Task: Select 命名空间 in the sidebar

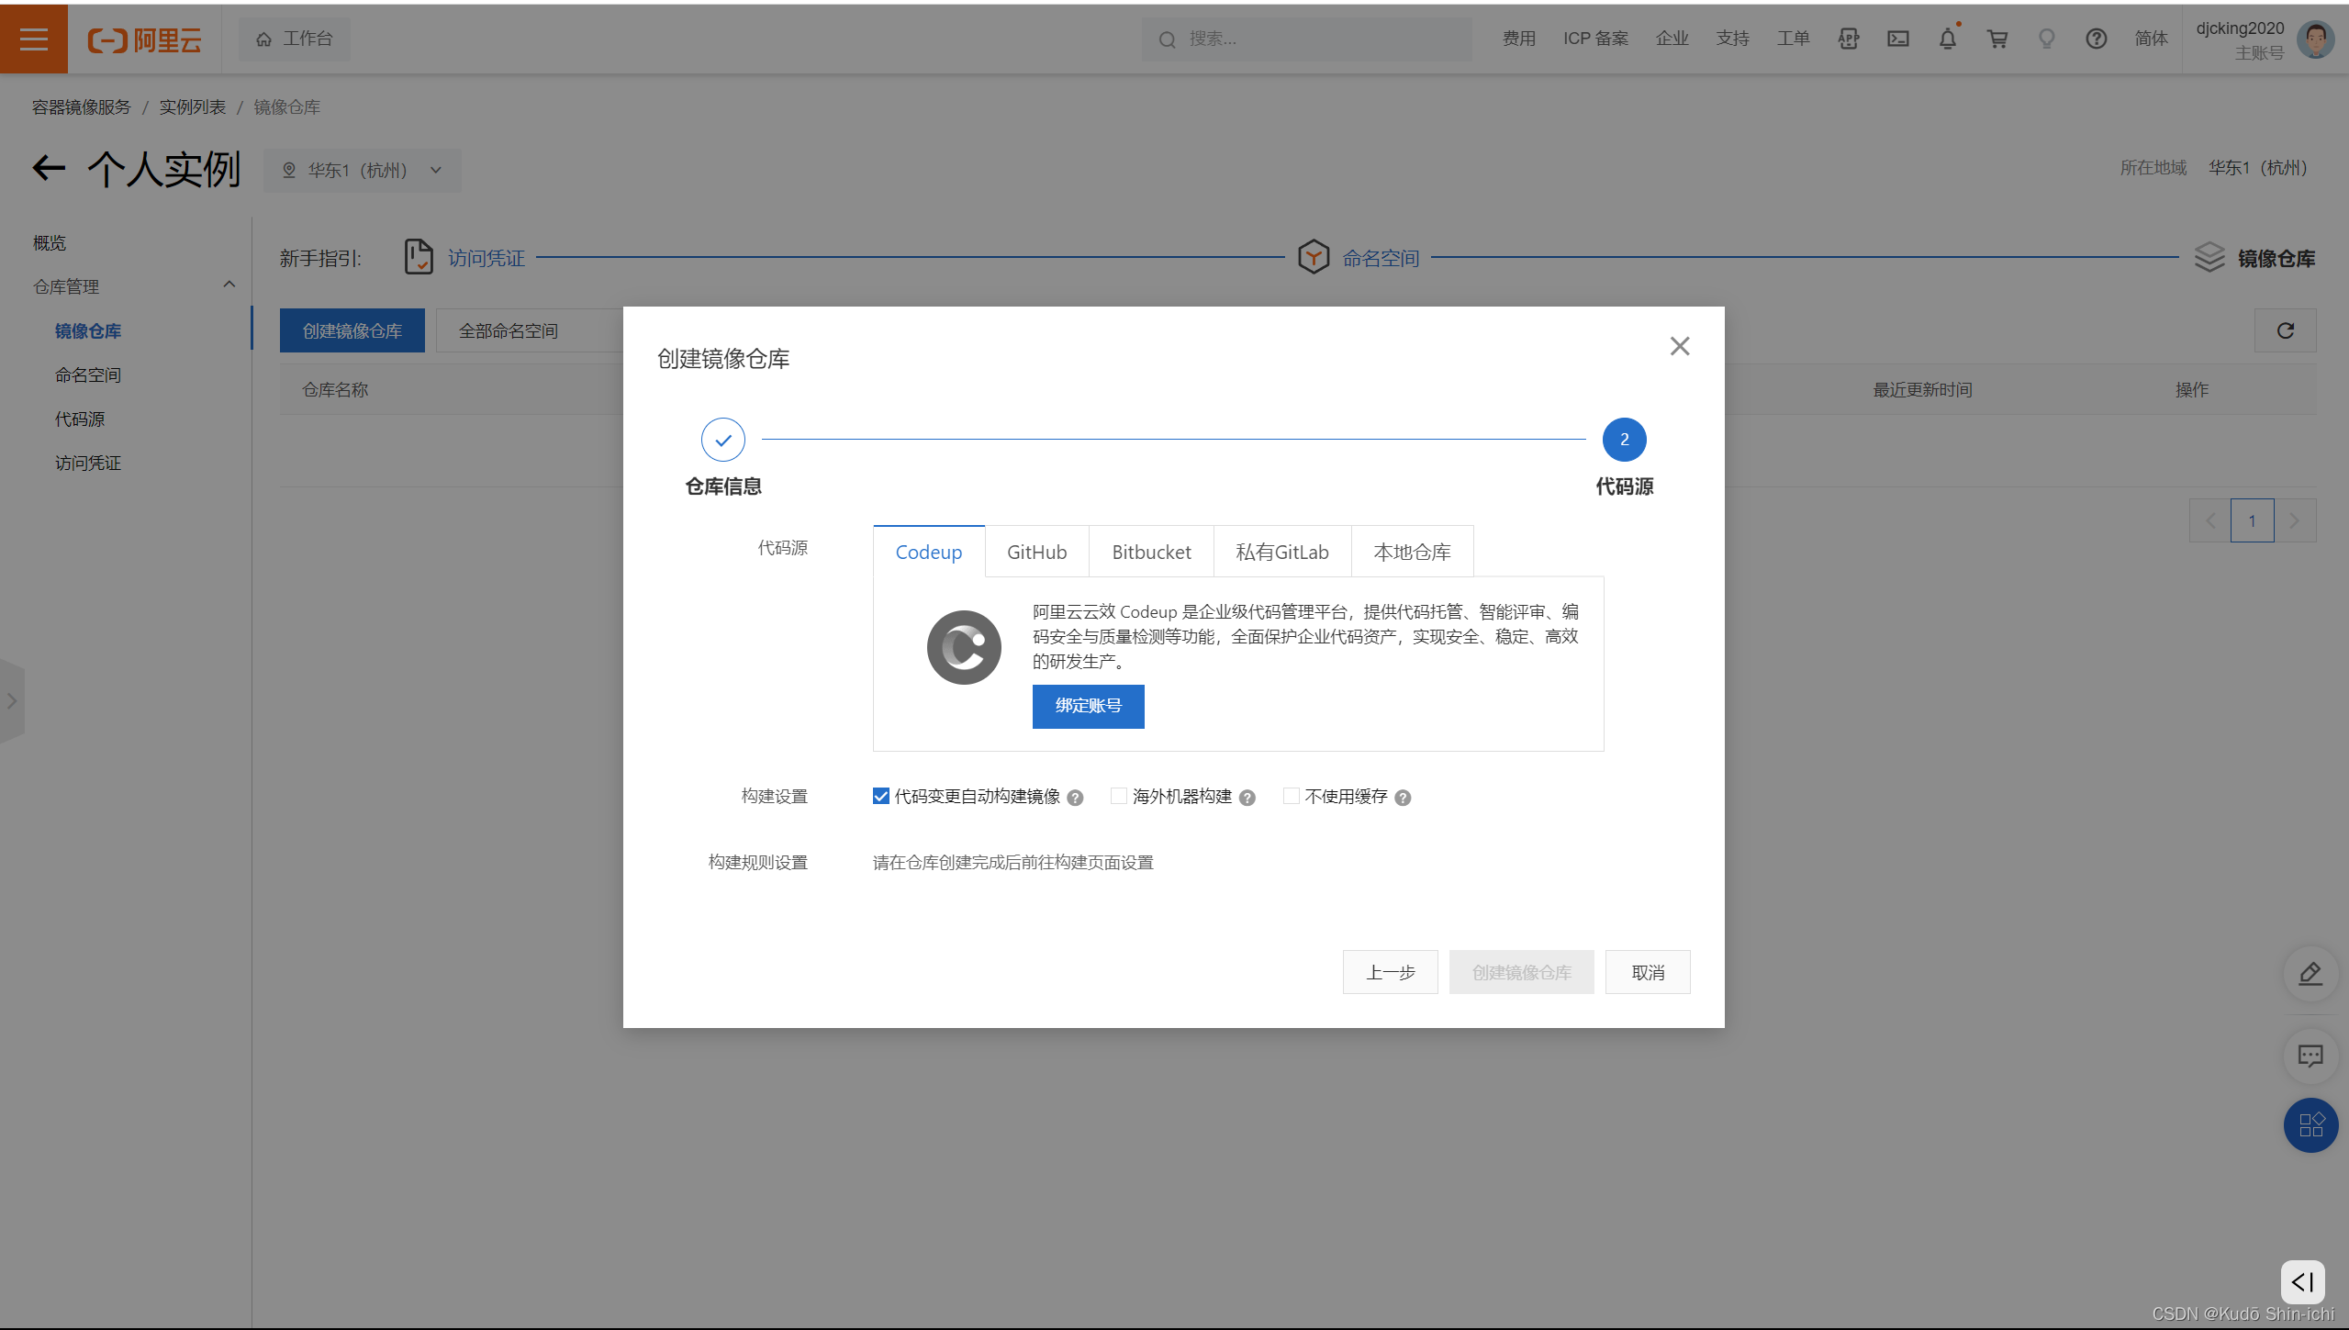Action: [x=88, y=374]
